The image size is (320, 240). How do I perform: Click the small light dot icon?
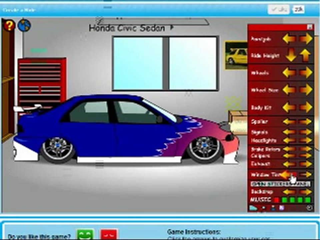coord(263,208)
